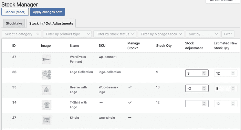Viewport: 241px width, 130px height.
Task: Click T-Shirt with Logo product thumbnail
Action: tap(46, 105)
